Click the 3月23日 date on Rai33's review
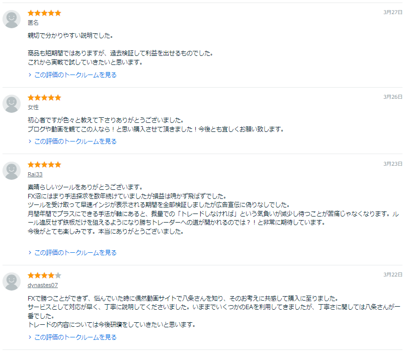This screenshot has width=405, height=353. 393,164
